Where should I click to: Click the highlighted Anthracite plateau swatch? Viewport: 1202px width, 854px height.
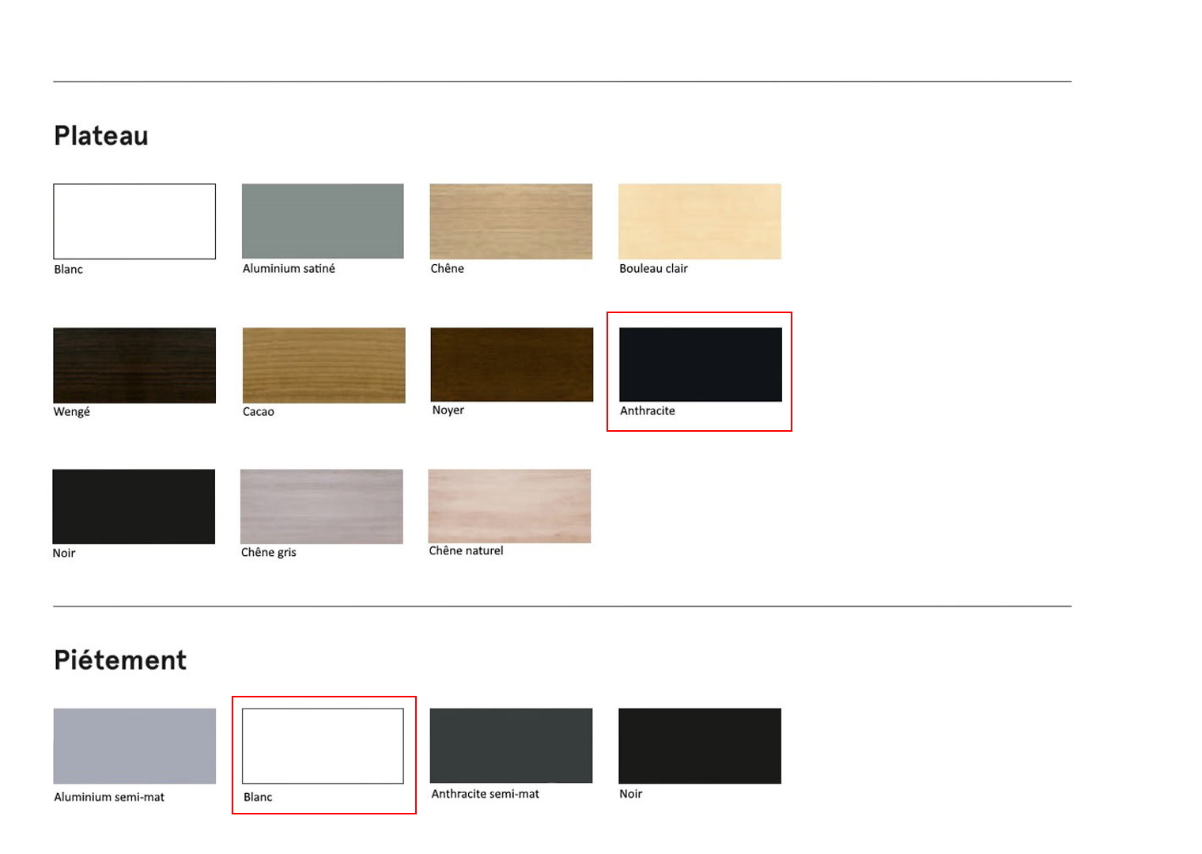(700, 365)
